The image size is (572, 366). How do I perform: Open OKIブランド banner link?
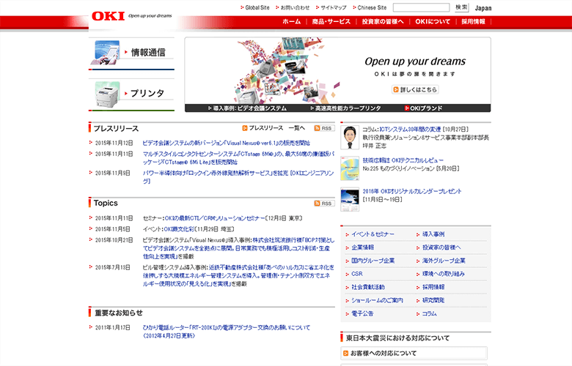coord(424,108)
